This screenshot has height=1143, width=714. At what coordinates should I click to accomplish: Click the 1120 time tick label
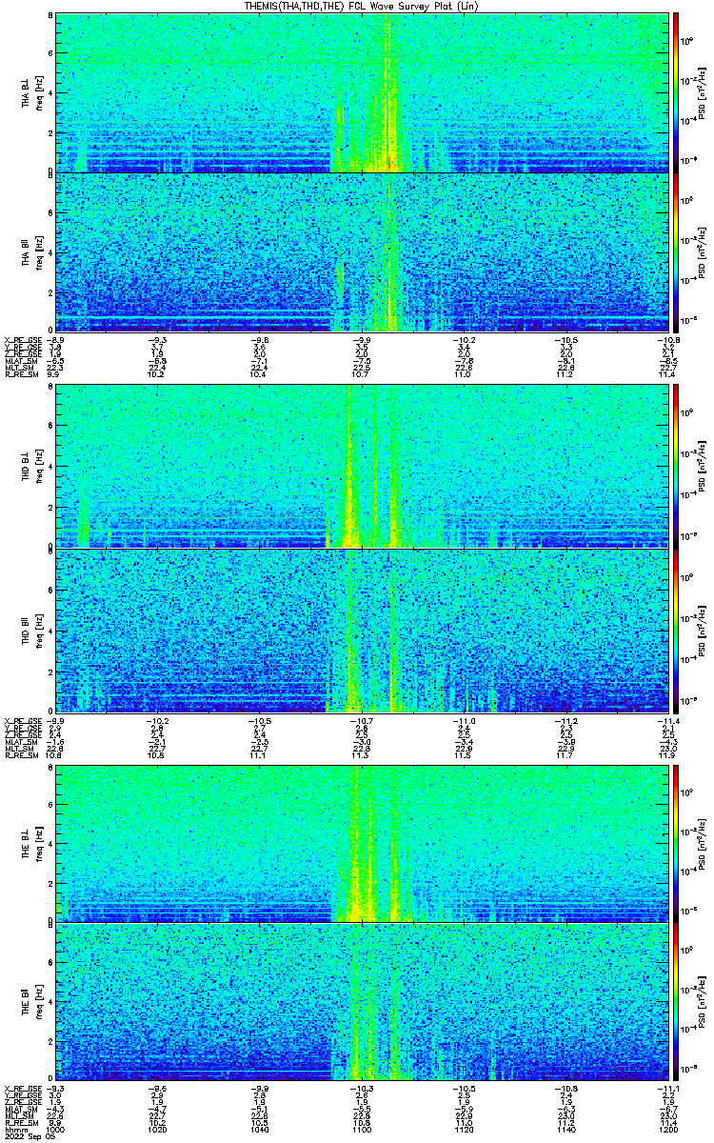462,1130
